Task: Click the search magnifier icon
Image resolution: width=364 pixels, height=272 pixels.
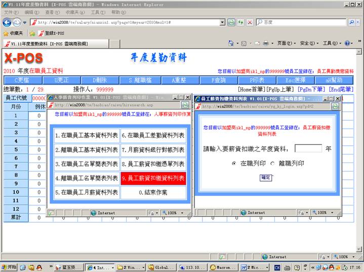Action: 351,22
